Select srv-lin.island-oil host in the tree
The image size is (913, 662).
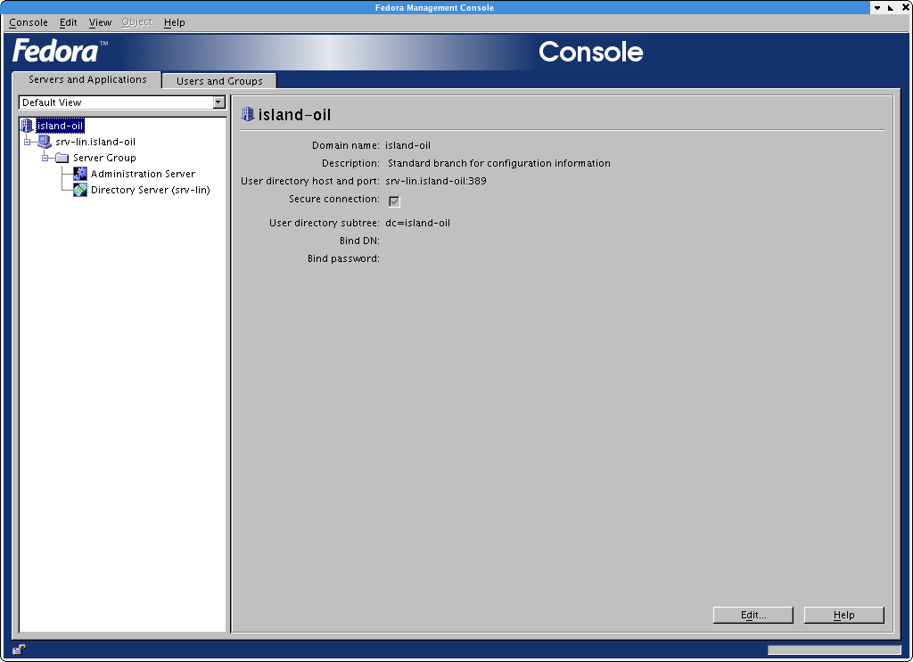click(x=95, y=142)
